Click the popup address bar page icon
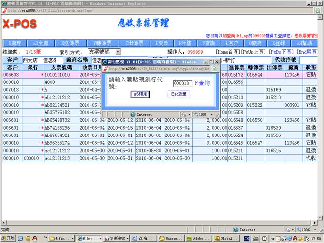 pyautogui.click(x=106, y=69)
